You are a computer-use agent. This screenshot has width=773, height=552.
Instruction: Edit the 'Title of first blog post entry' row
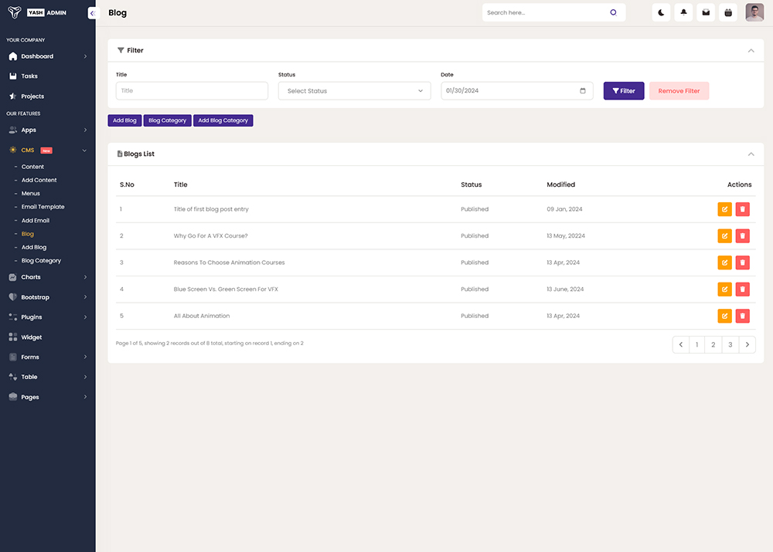[x=725, y=209]
